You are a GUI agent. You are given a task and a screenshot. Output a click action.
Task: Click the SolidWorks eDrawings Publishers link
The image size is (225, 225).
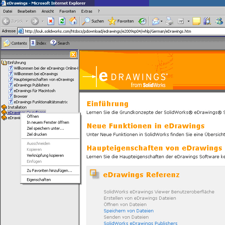tap(141, 223)
